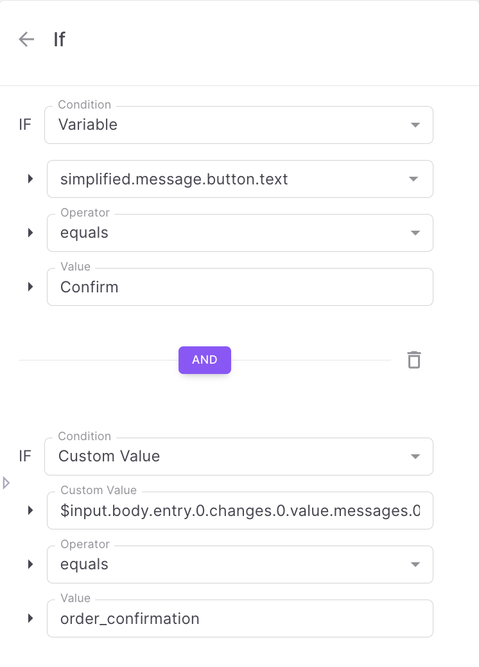Open the first Operator dropdown showing equals
The image size is (479, 667).
tap(239, 233)
